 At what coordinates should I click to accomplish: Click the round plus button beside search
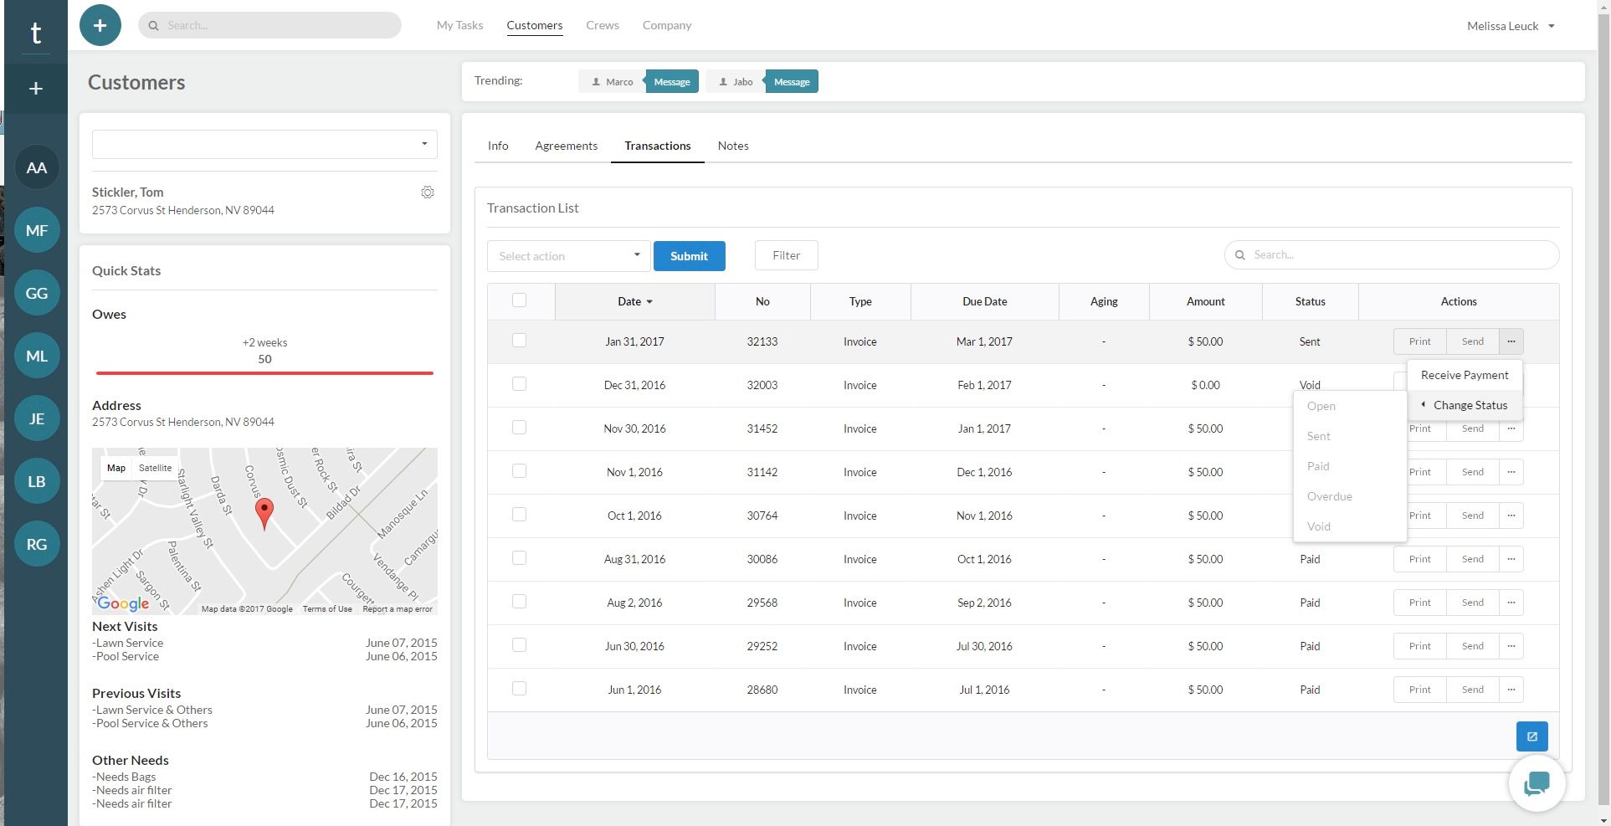(x=100, y=25)
